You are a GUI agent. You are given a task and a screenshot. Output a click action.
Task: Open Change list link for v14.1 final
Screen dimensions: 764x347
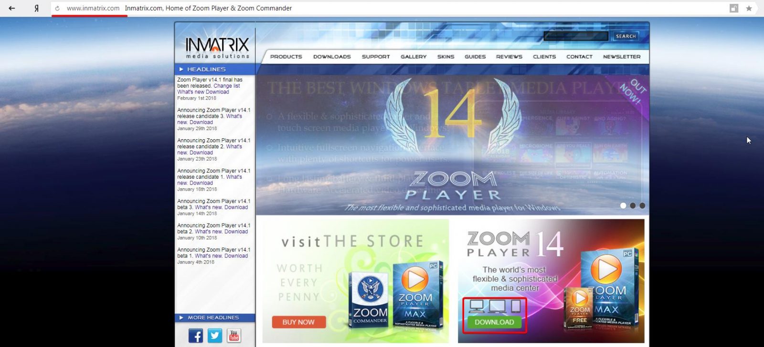click(227, 86)
